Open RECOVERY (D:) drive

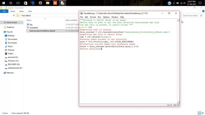[x=14, y=65]
